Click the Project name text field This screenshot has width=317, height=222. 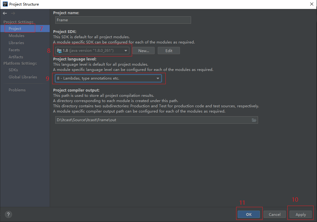(x=123, y=20)
